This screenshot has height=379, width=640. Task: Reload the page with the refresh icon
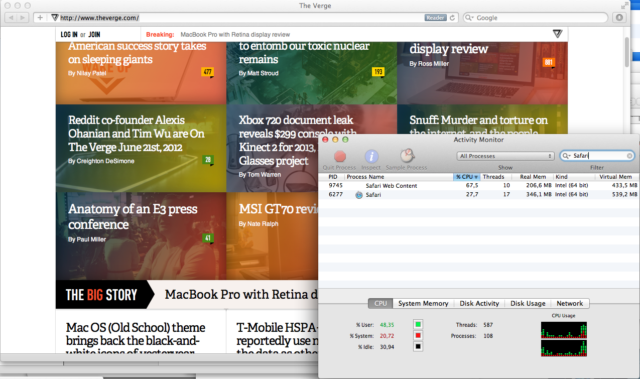click(452, 18)
